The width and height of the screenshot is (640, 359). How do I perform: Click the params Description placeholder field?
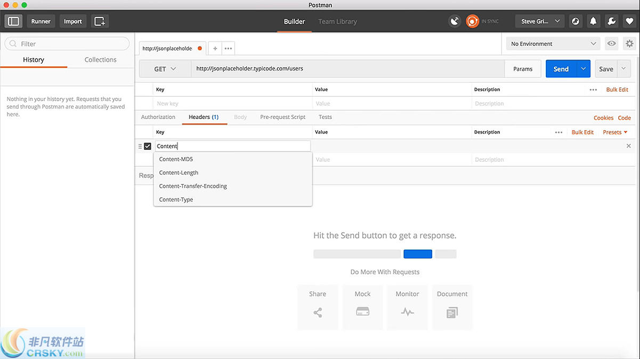point(552,103)
